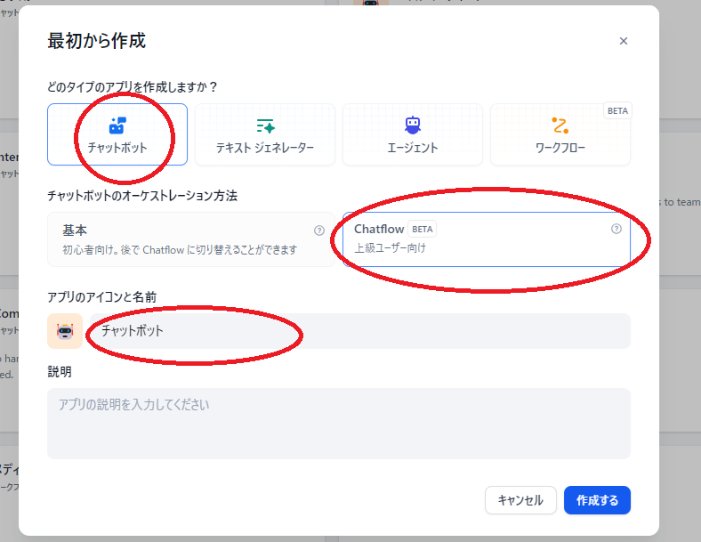Click the BETA label beside Chatflow
Screen dimensions: 701x542
422,229
